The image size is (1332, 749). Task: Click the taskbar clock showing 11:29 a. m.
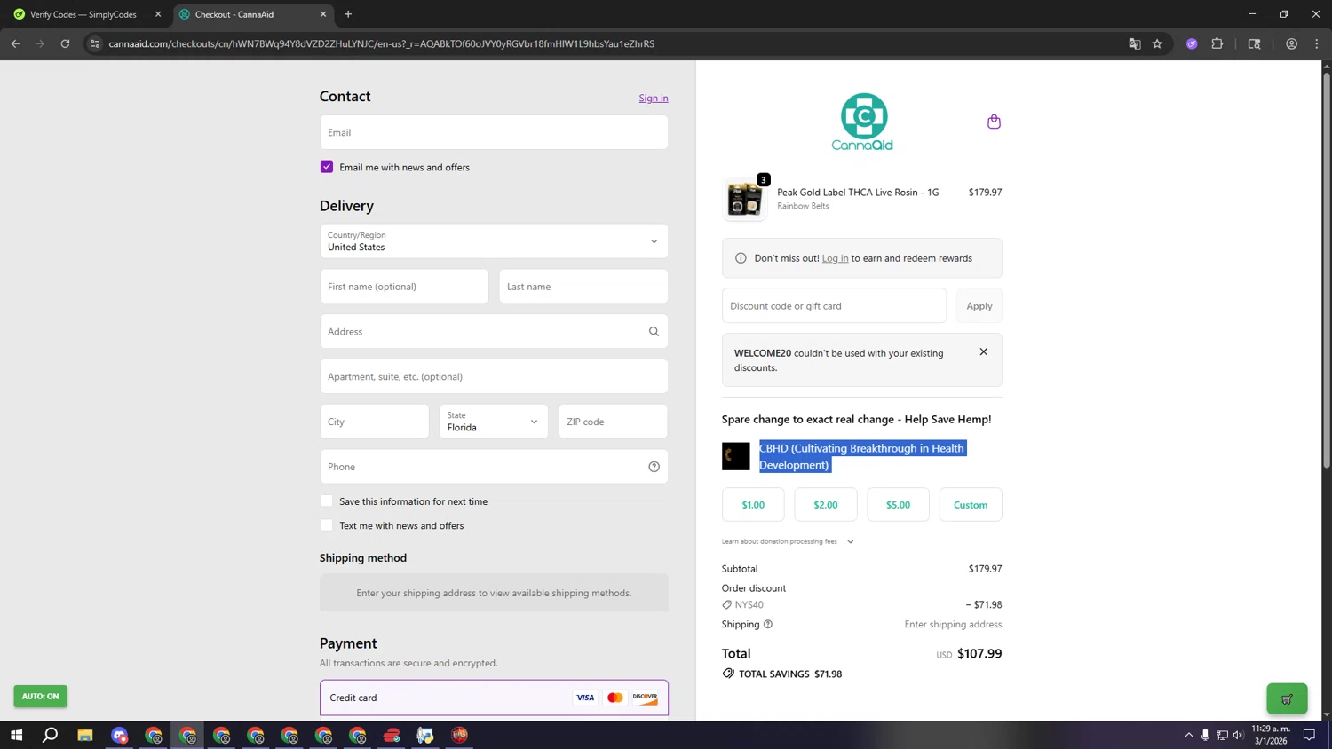click(1270, 735)
